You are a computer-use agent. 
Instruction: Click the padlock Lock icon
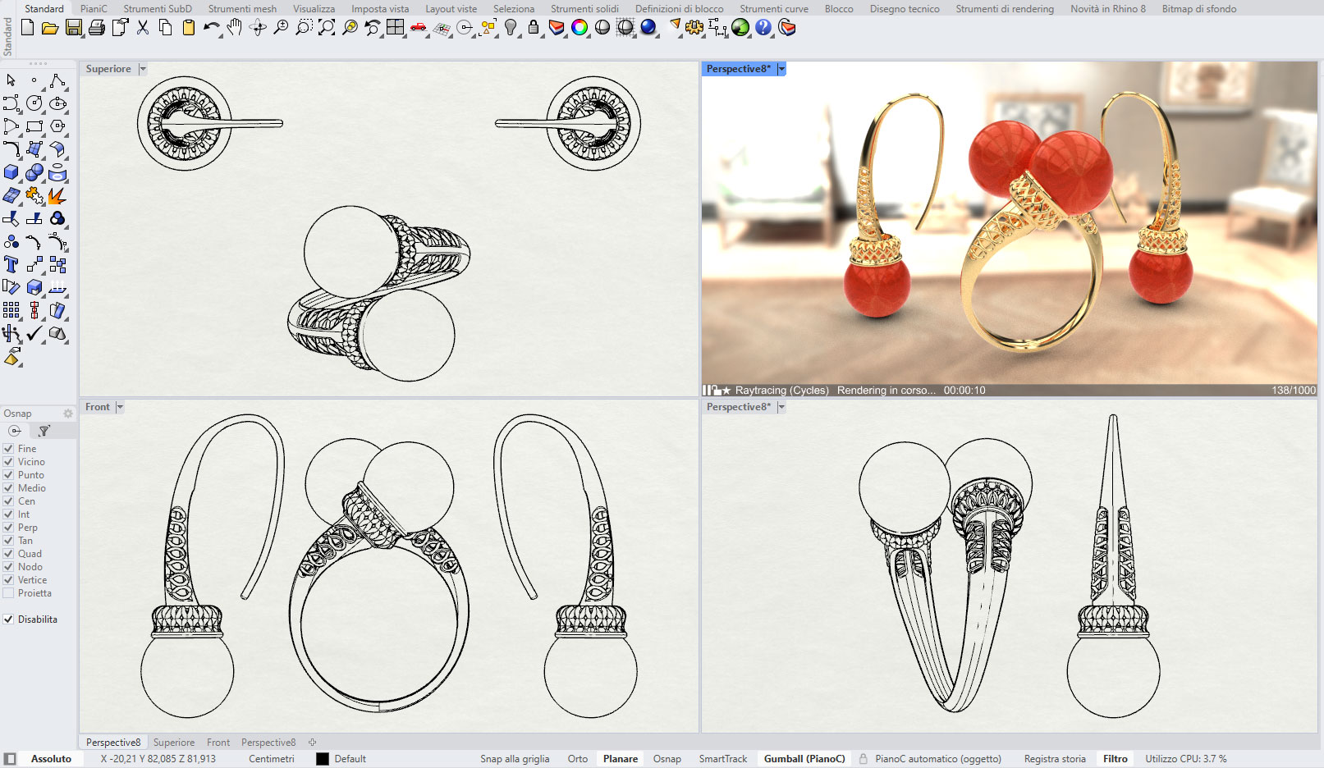(534, 28)
